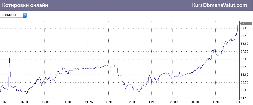This screenshot has width=253, height=105.
Task: Click the Котировки онлайн header title
Action: (x=25, y=5)
